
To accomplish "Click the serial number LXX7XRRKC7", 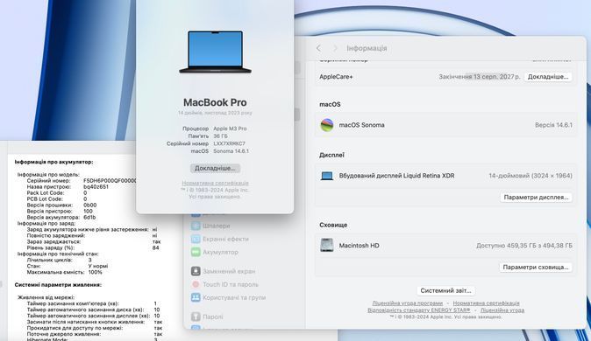I will tap(229, 143).
